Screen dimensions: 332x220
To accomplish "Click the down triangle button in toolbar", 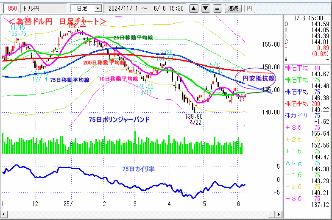I will pyautogui.click(x=205, y=8).
